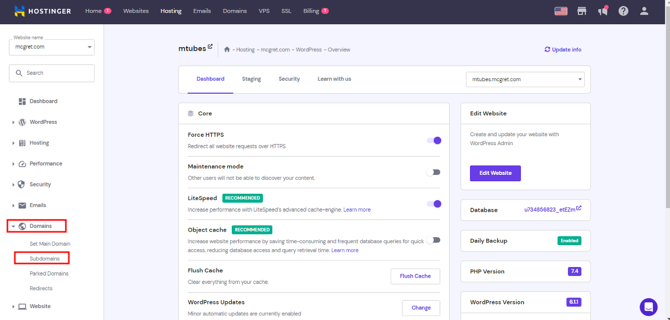Open the Website name dropdown
This screenshot has height=320, width=670.
52,47
